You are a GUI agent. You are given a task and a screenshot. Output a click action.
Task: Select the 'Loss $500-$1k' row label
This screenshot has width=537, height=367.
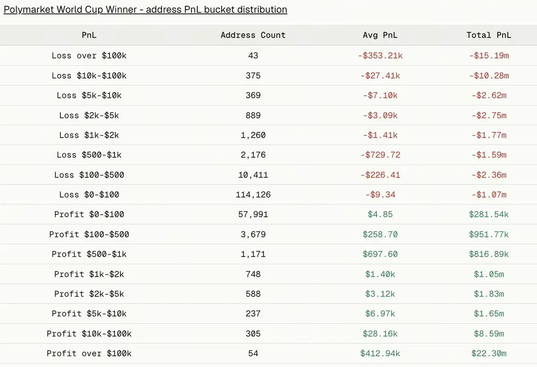89,155
